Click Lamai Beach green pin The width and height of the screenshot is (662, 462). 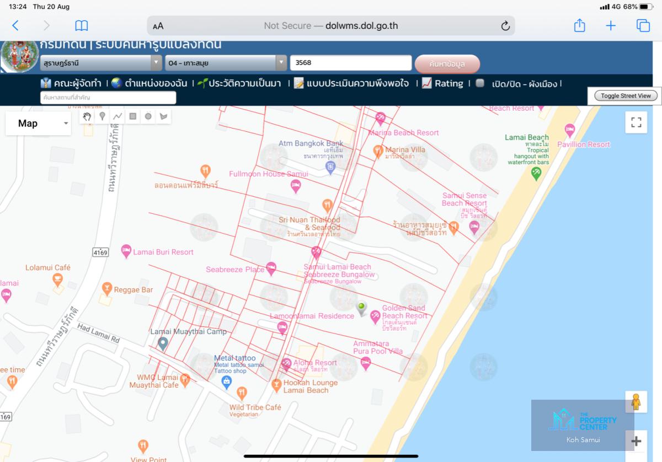536,174
